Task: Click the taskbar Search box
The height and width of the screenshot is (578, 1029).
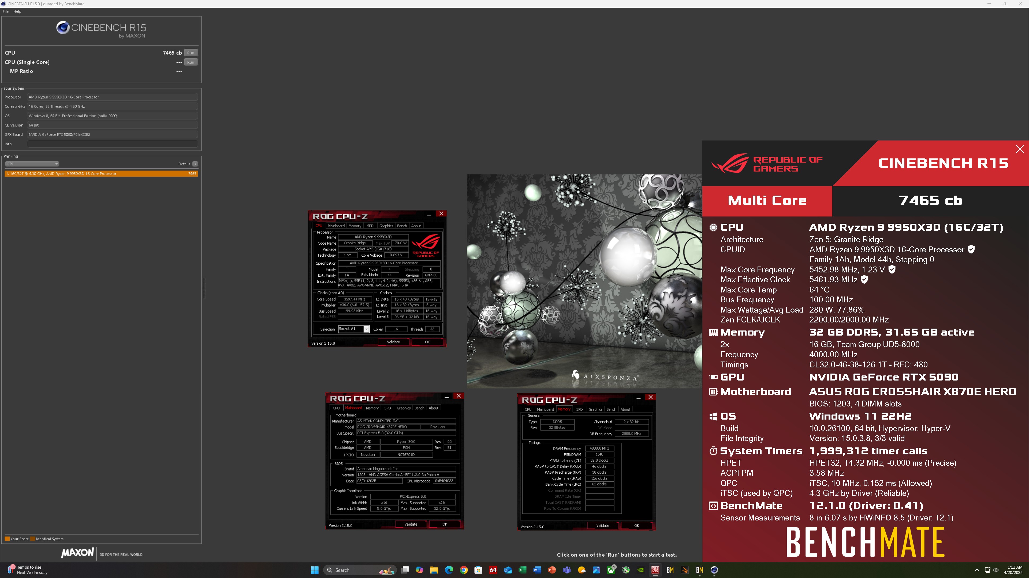Action: point(360,570)
